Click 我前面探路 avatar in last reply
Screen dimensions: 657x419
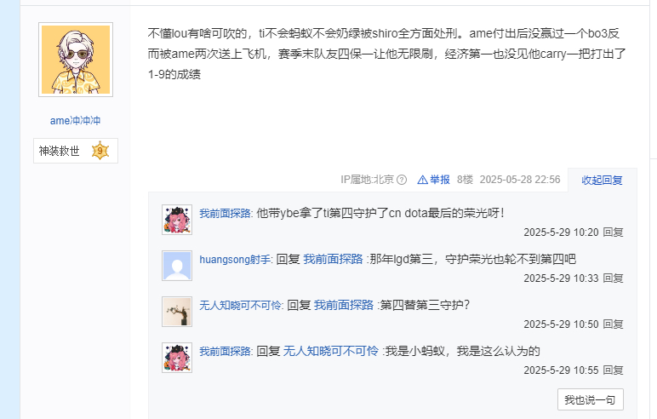pos(177,358)
